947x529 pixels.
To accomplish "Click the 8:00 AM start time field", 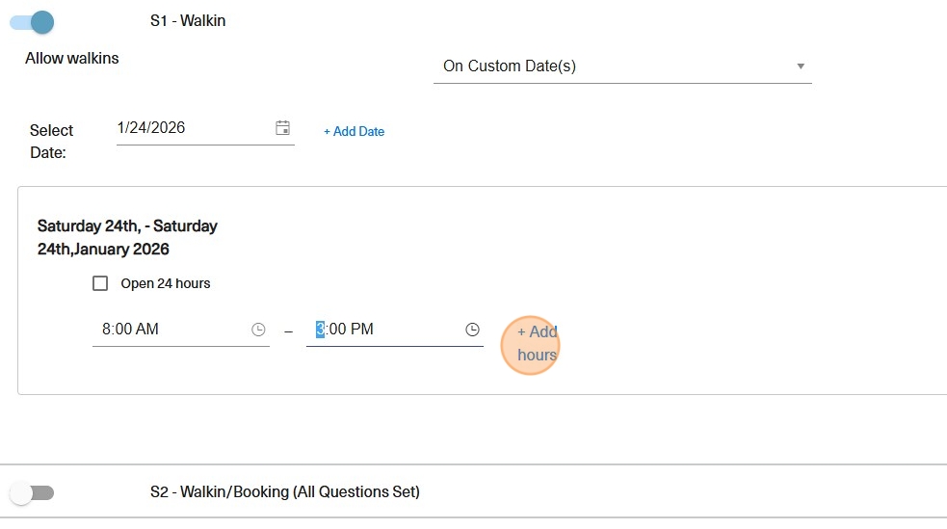I will point(169,330).
